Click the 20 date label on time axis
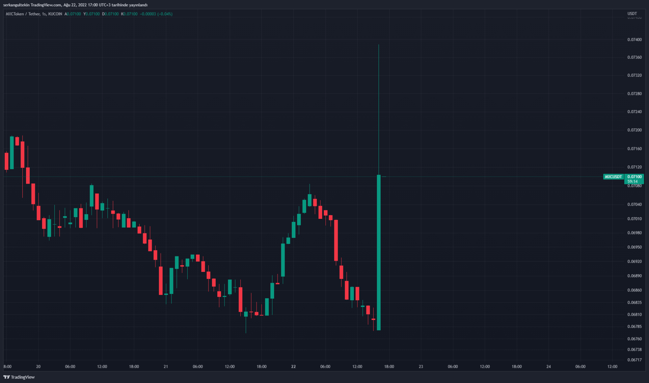The height and width of the screenshot is (383, 649). (x=38, y=366)
